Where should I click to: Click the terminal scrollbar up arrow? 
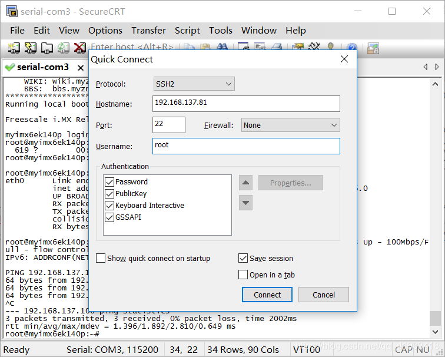point(435,84)
